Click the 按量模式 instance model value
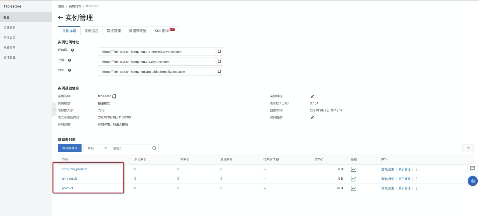Viewport: 479px width, 216px height. point(104,103)
